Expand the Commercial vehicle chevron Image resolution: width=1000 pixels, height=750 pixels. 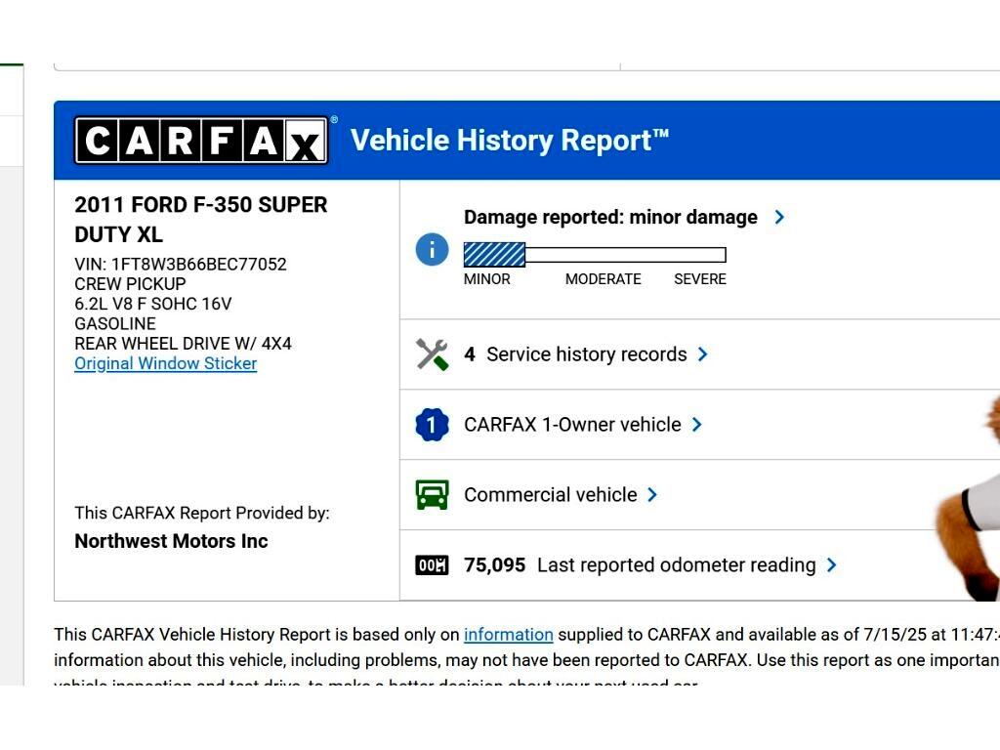click(x=652, y=495)
